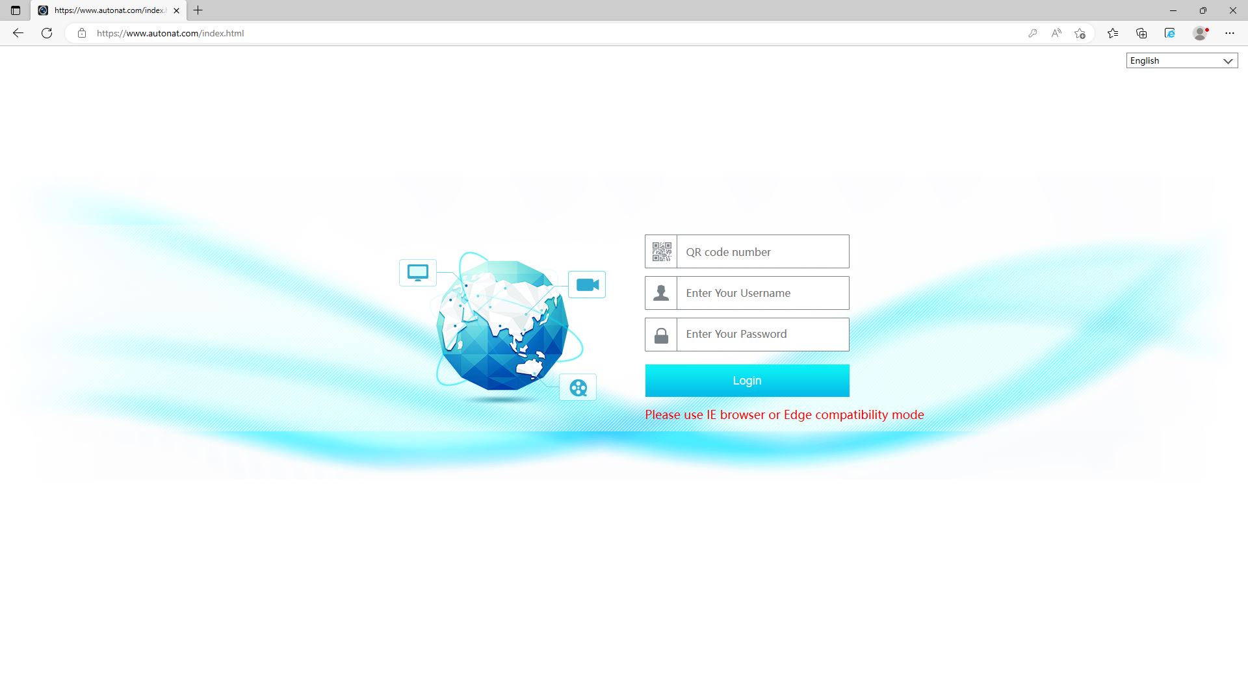Open Settings and more ellipsis menu
This screenshot has width=1248, height=673.
click(x=1230, y=33)
